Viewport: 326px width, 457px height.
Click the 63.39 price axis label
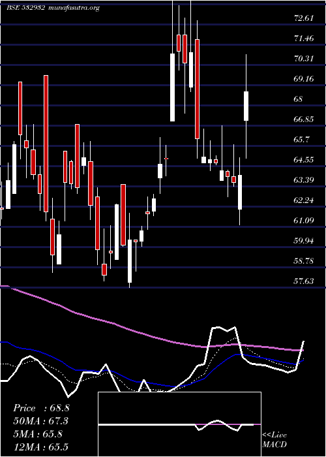tap(304, 180)
